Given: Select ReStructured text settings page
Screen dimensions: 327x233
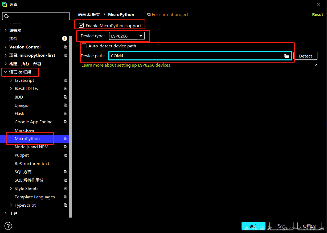Looking at the screenshot, I should 32,163.
